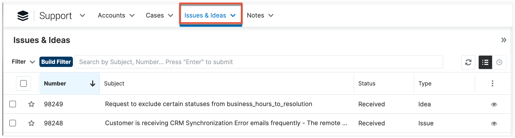The height and width of the screenshot is (138, 515).
Task: Click the refresh list icon
Action: [468, 62]
